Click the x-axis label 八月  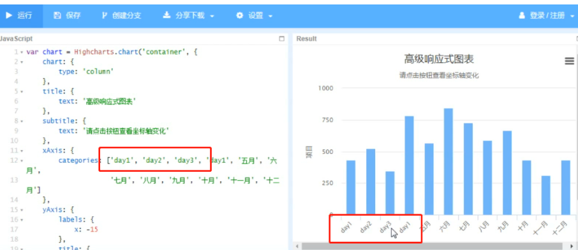(x=484, y=226)
